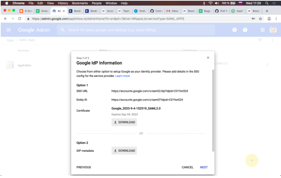Download the IDP metadata file
281x178 pixels.
[x=124, y=151]
